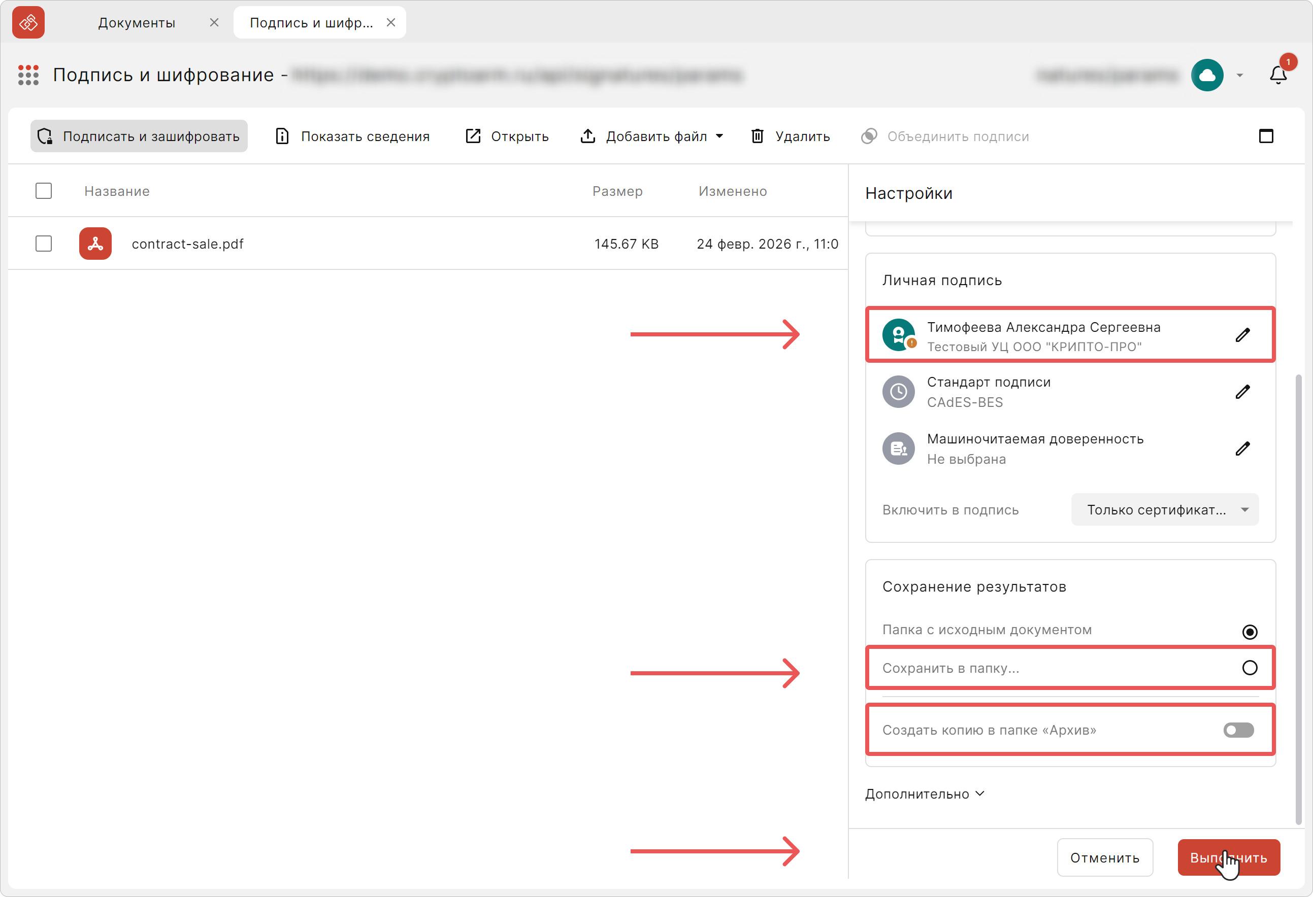Click the red application logo
This screenshot has width=1313, height=897.
click(x=28, y=23)
